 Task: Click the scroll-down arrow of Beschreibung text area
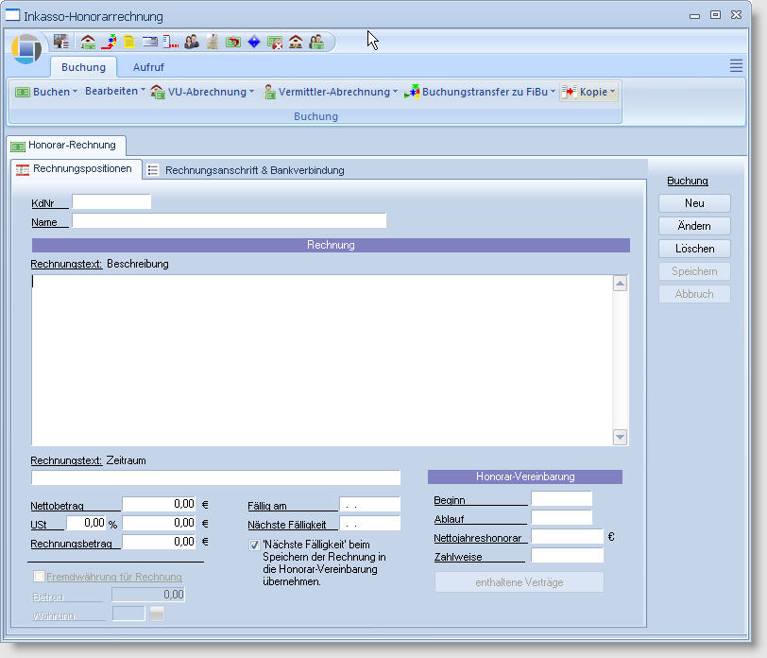click(x=620, y=437)
